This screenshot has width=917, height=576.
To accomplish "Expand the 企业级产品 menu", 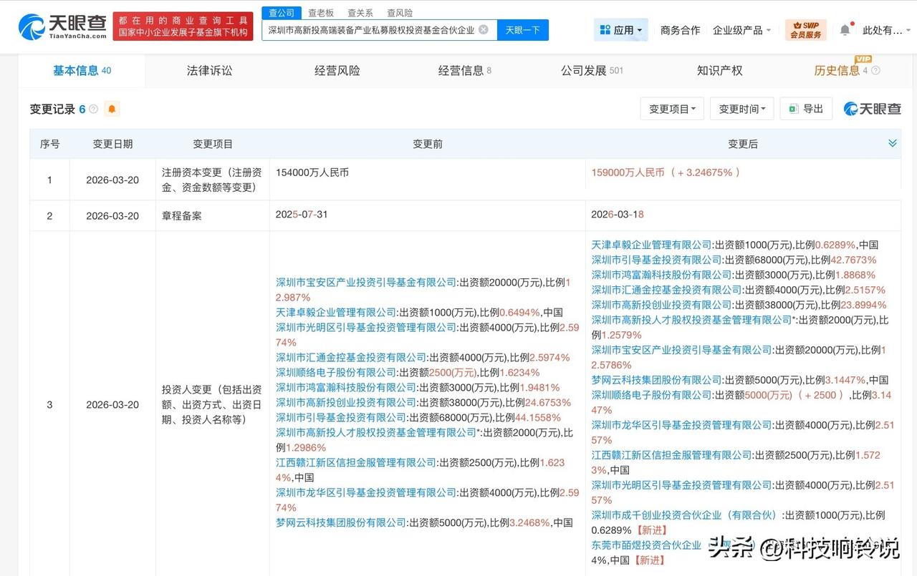I will click(742, 30).
